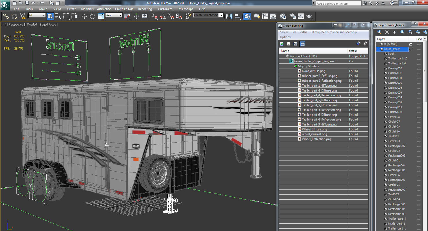This screenshot has height=231, width=428.
Task: Toggle hide for Trailer_part_10 object
Action: tap(419, 59)
